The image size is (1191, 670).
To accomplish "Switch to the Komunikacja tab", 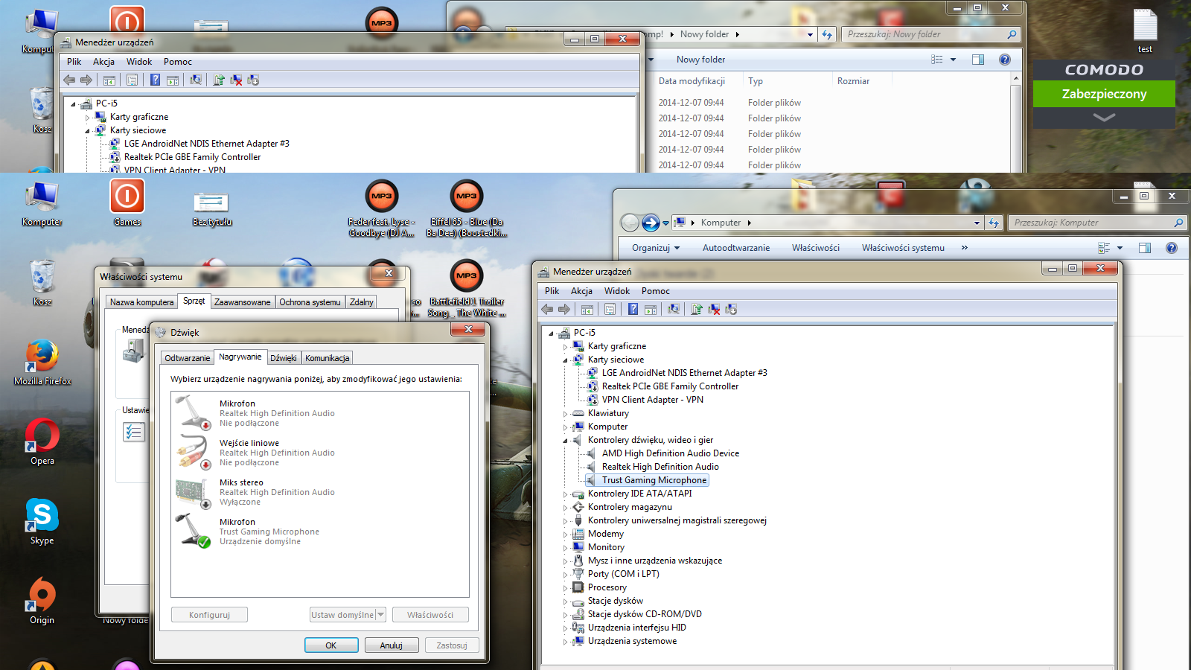I will (328, 358).
